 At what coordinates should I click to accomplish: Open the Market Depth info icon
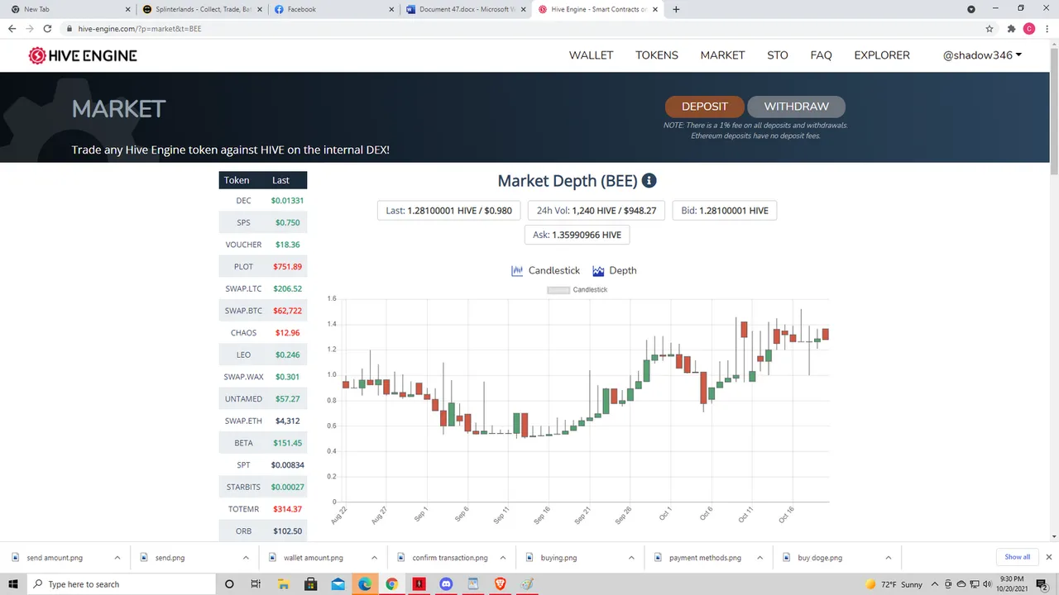(x=649, y=181)
